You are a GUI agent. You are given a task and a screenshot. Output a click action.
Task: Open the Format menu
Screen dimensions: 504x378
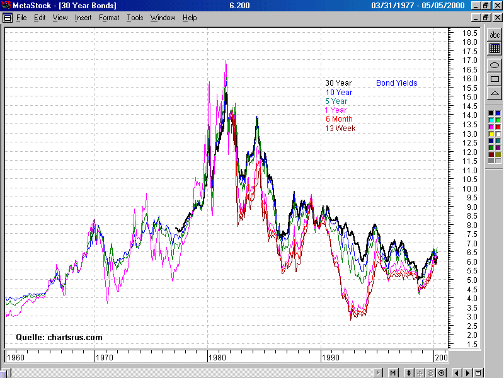pos(109,18)
